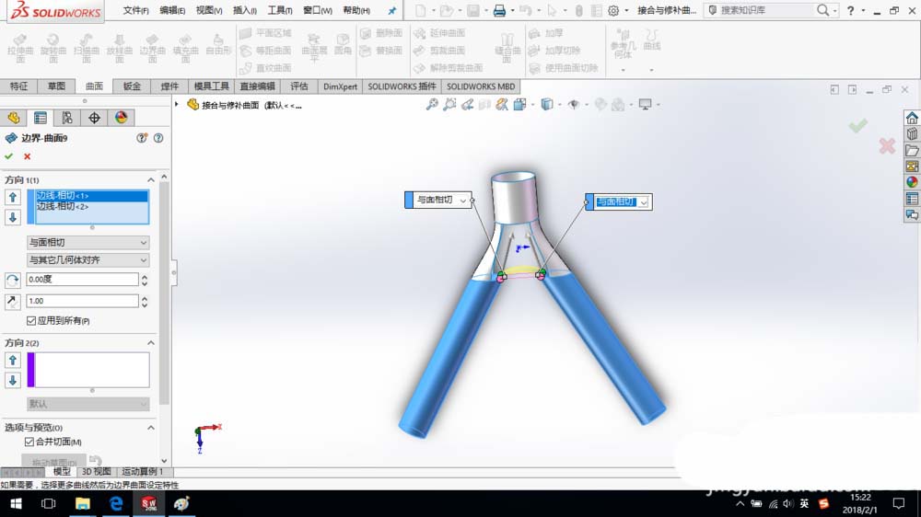Open the Tools menu

[x=280, y=10]
